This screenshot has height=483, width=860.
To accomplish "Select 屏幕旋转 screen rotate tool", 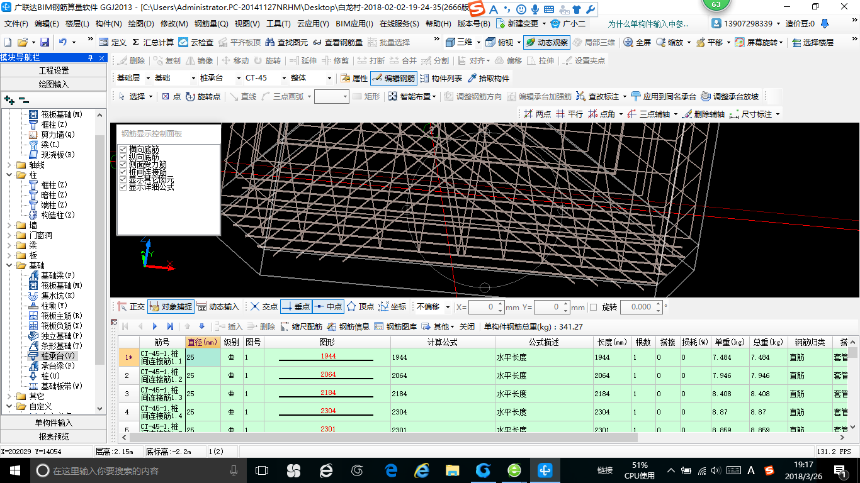I will (x=759, y=42).
